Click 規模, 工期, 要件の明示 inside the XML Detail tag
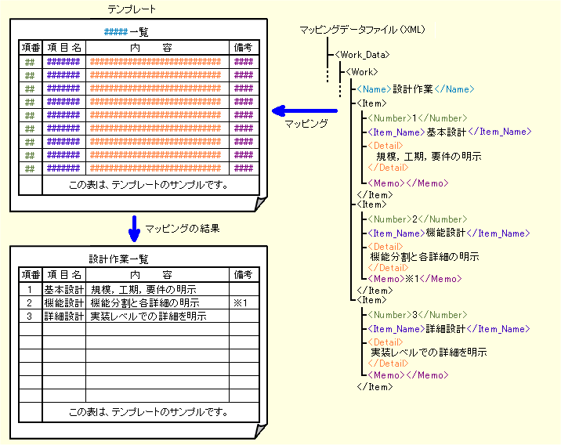This screenshot has height=445, width=561. point(429,157)
